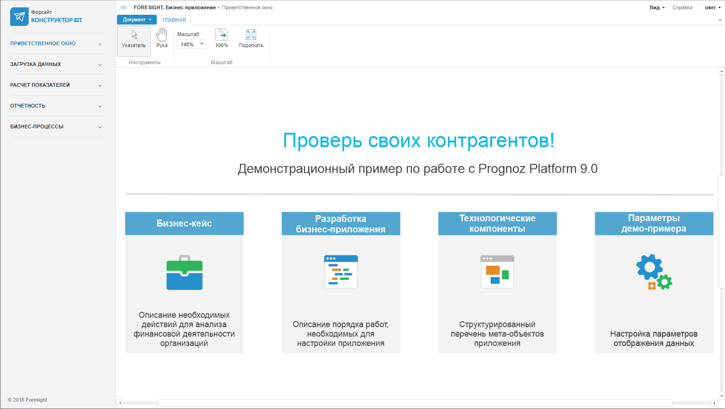The height and width of the screenshot is (409, 725).
Task: Switch to the ГЛАВНАЯ ribbon tab
Action: click(174, 20)
